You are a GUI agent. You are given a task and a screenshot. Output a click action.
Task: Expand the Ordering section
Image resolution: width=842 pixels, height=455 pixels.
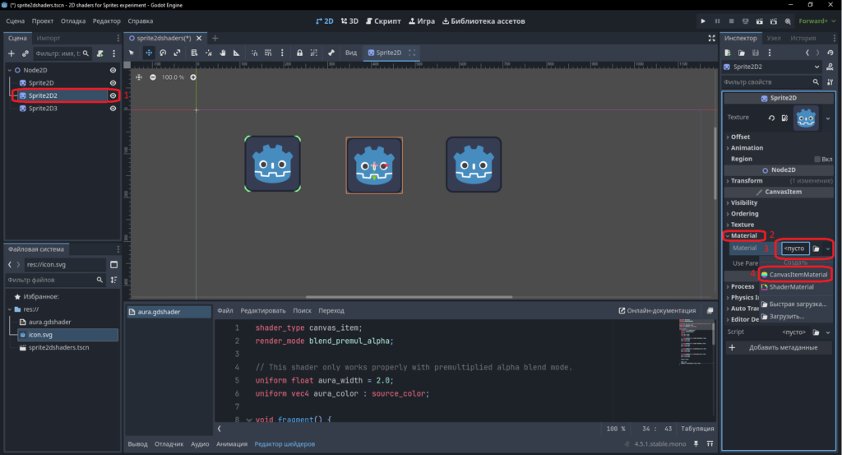pyautogui.click(x=744, y=214)
